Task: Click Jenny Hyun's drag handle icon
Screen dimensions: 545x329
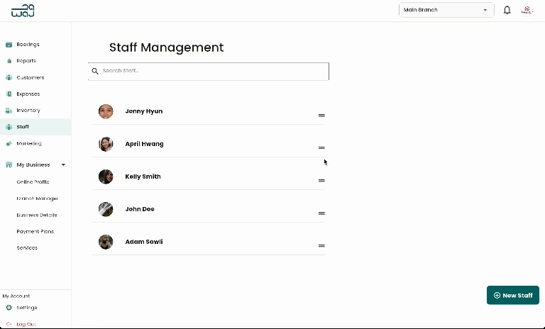Action: point(321,116)
